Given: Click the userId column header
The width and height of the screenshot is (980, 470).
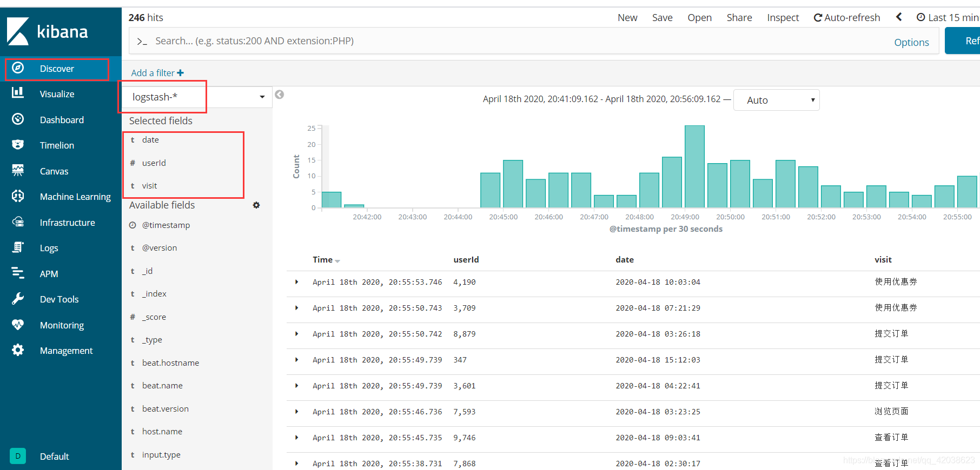Looking at the screenshot, I should [x=466, y=260].
